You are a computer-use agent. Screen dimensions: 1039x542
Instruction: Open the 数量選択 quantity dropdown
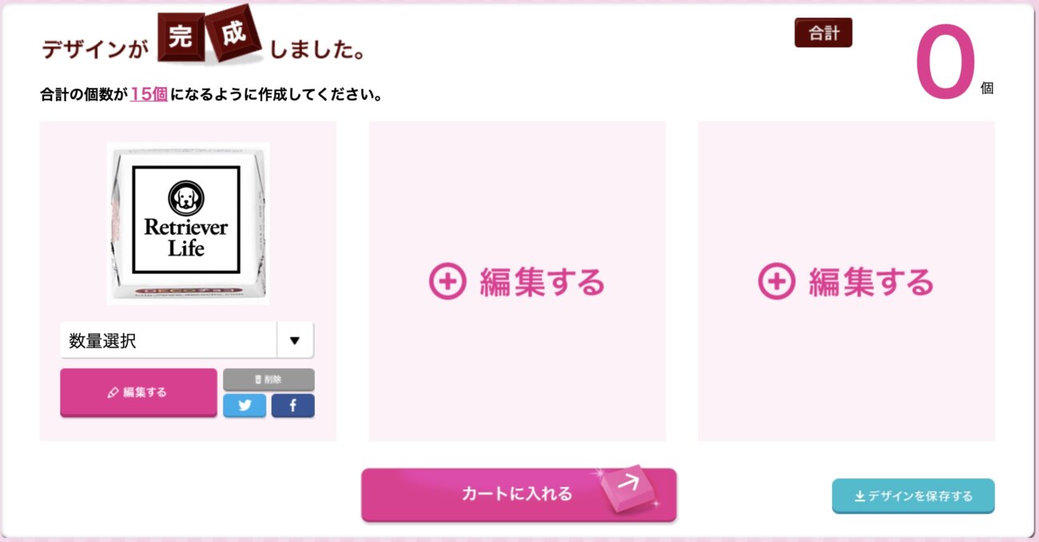pyautogui.click(x=187, y=341)
